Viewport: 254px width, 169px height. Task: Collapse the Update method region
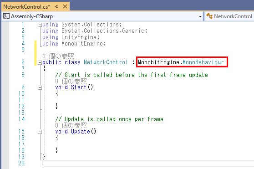coord(40,132)
